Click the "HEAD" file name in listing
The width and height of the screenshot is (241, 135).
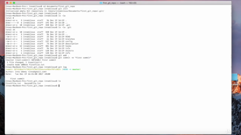pyautogui.click(x=68, y=37)
